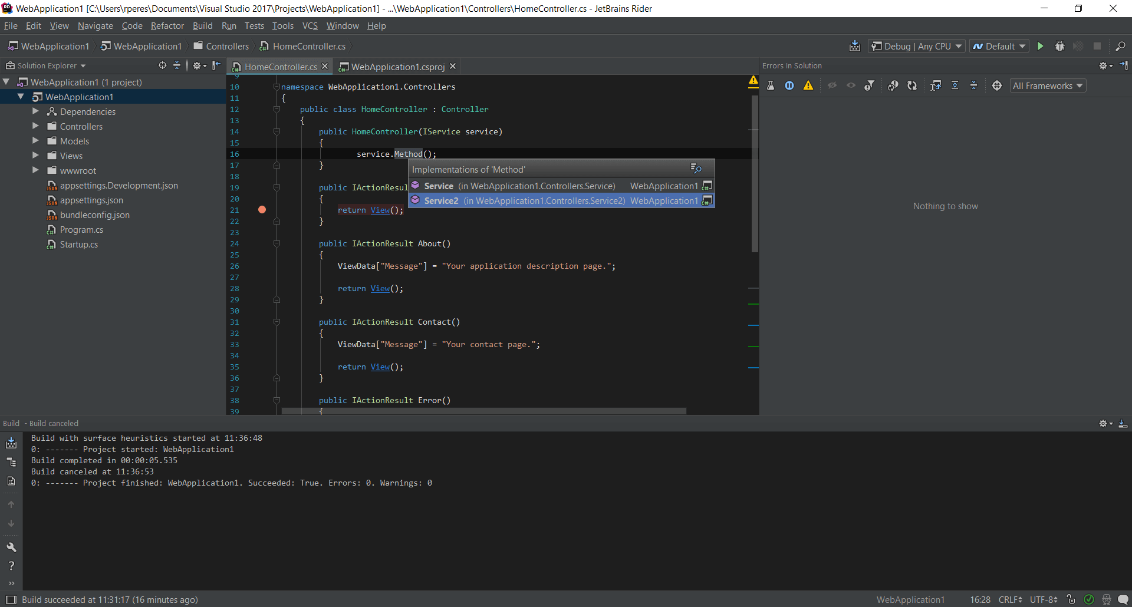1132x607 pixels.
Task: Open implementations in Find tool window icon
Action: point(696,169)
